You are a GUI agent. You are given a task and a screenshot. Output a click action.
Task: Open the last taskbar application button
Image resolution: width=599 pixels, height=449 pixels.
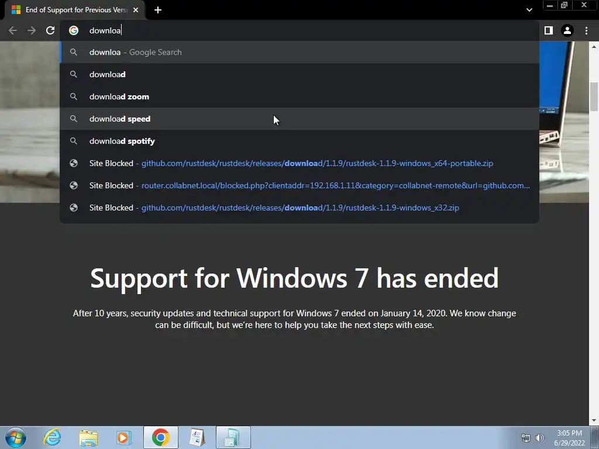point(233,437)
